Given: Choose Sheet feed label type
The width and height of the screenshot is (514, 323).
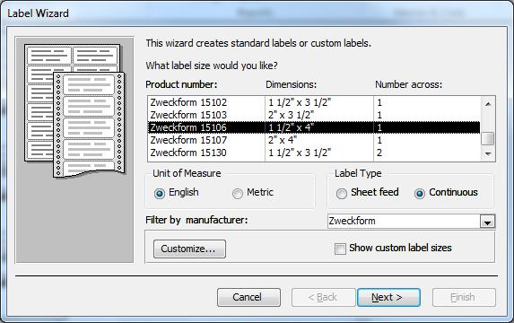Looking at the screenshot, I should 341,194.
